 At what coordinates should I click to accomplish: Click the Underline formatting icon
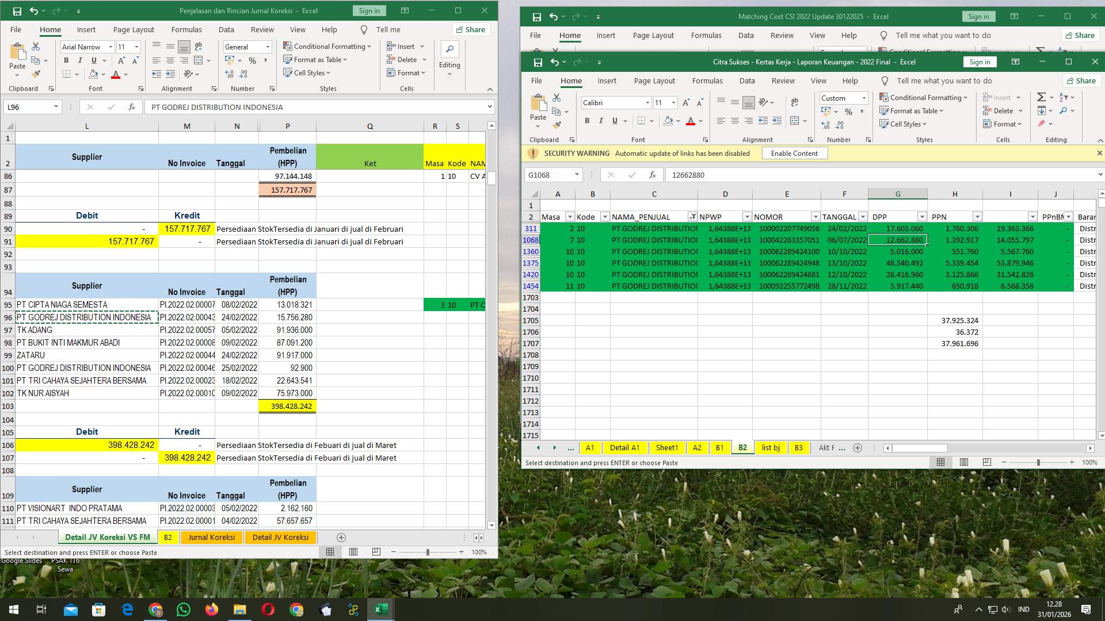(615, 121)
